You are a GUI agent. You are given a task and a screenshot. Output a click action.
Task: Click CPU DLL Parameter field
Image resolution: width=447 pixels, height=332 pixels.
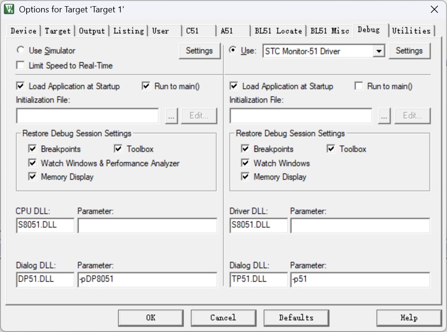click(x=147, y=225)
